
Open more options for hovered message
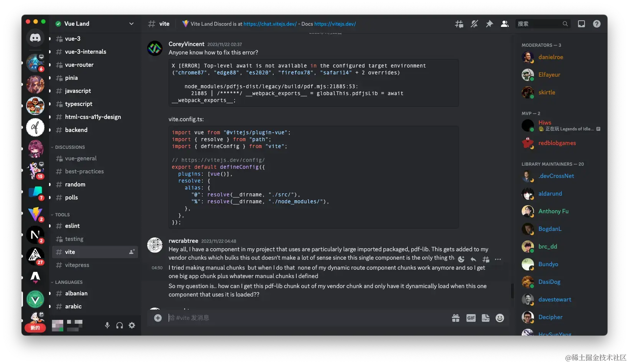[498, 259]
